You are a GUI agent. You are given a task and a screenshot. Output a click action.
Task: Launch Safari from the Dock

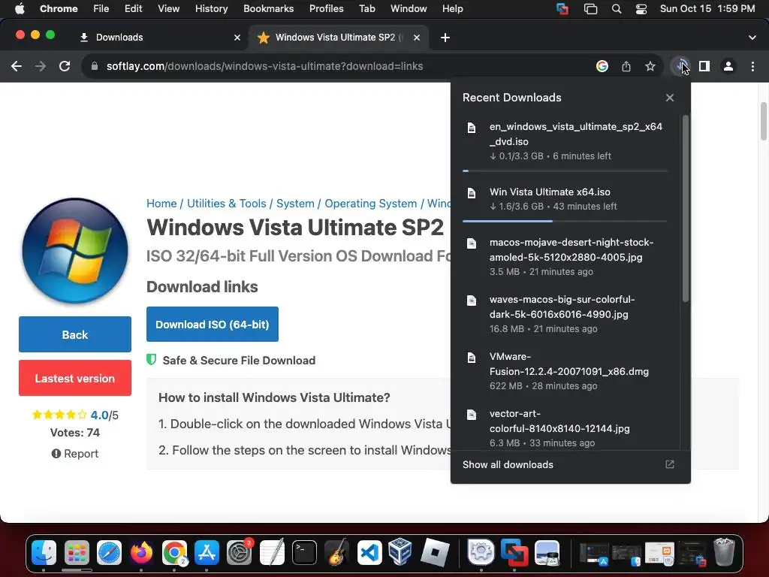[x=109, y=552]
